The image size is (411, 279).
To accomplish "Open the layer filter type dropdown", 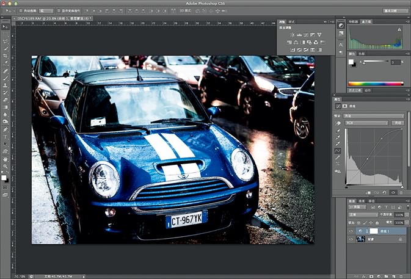I will click(357, 207).
